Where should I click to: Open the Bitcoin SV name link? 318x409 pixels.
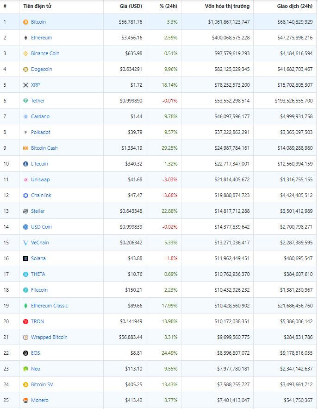click(x=42, y=385)
